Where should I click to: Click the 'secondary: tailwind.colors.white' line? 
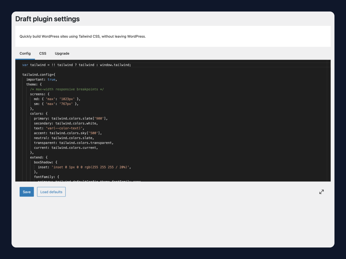click(x=66, y=123)
